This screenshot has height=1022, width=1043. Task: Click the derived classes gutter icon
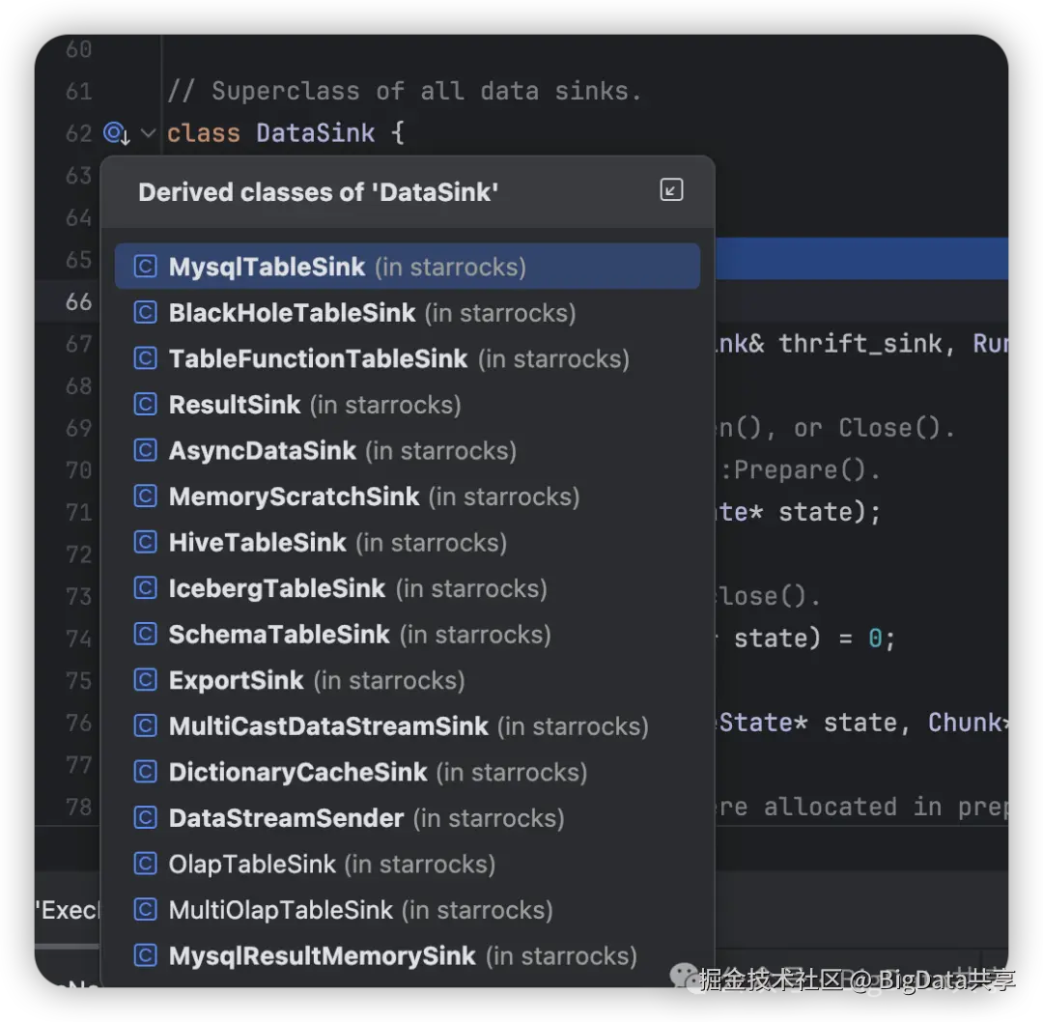pos(116,133)
